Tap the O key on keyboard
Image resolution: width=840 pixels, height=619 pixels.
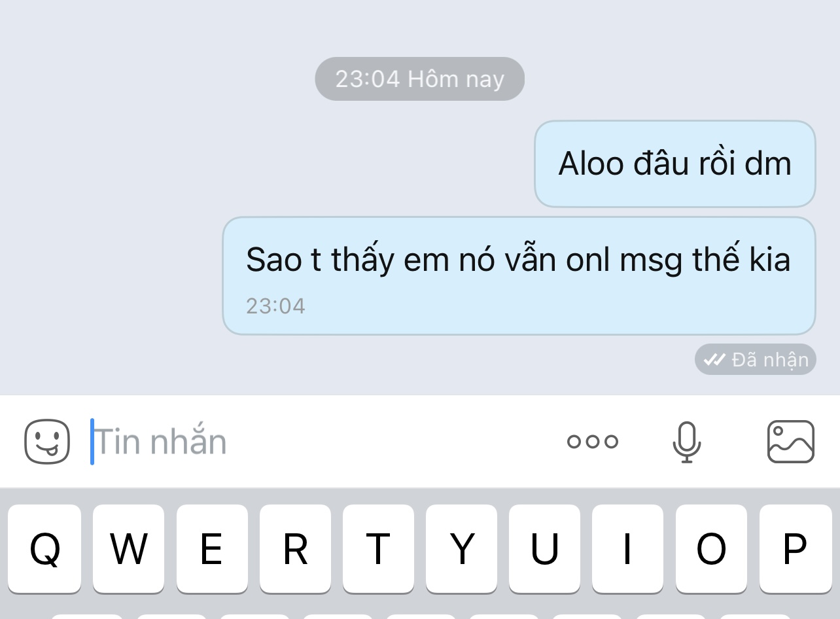pyautogui.click(x=711, y=548)
